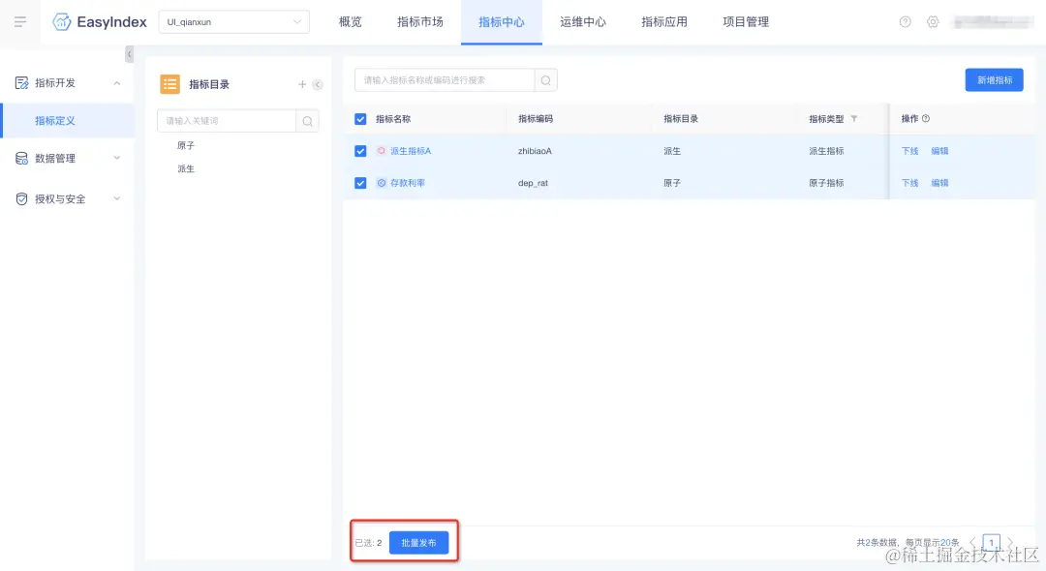Image resolution: width=1046 pixels, height=571 pixels.
Task: Click the directory keyword search magnifier
Action: coord(308,121)
